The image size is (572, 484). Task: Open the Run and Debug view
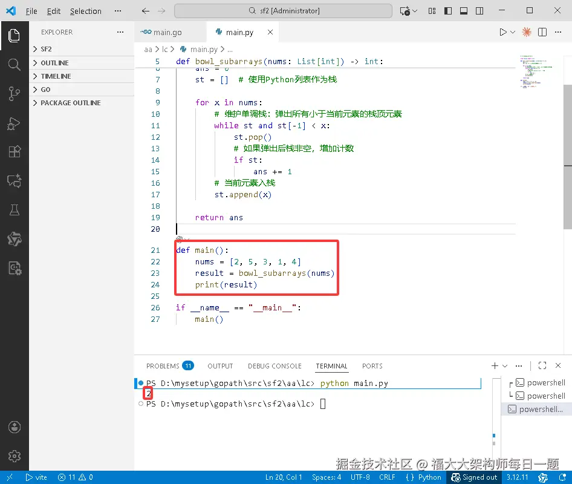[15, 123]
